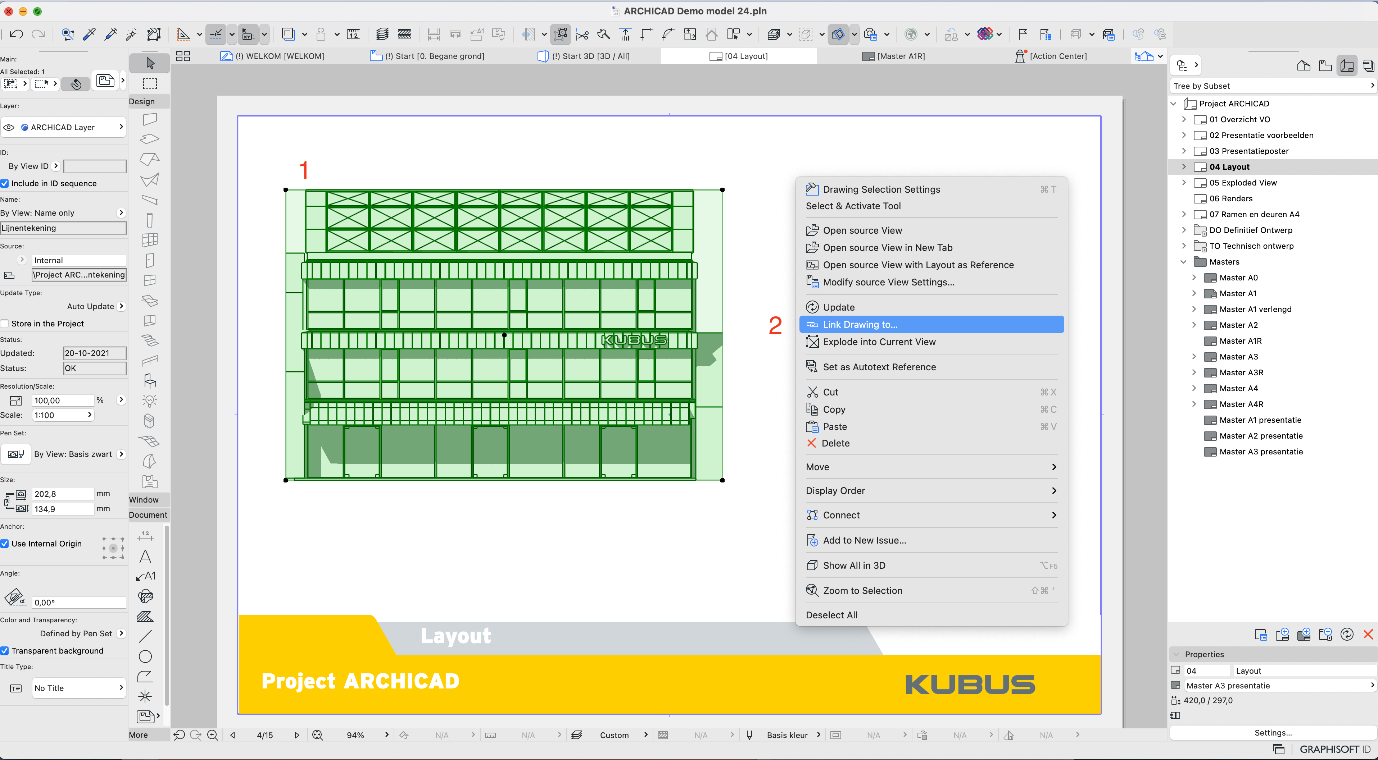Select the Arrow selection tool
This screenshot has height=760, width=1378.
pyautogui.click(x=150, y=63)
